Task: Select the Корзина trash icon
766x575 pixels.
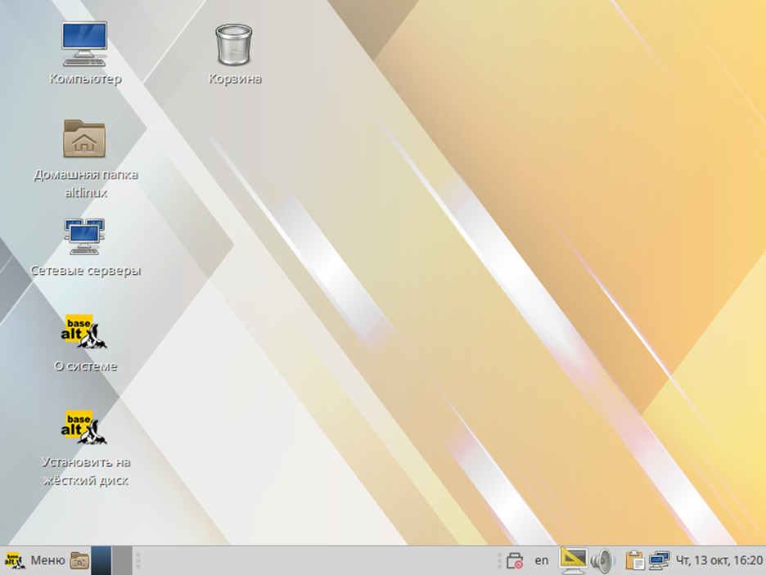Action: tap(234, 44)
